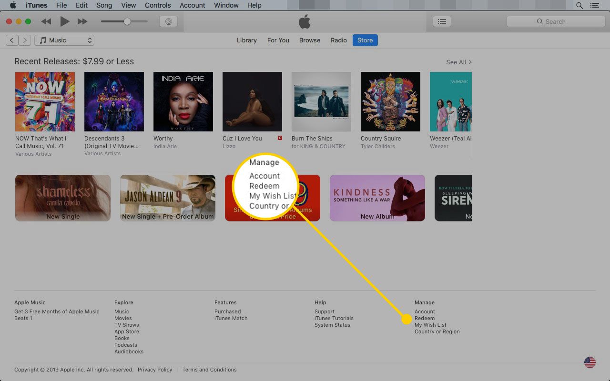Click the Redeem link under Manage

(x=425, y=318)
